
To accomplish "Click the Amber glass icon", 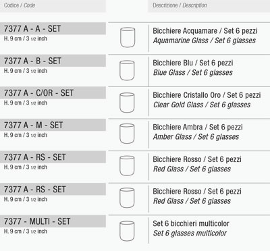I will click(127, 134).
